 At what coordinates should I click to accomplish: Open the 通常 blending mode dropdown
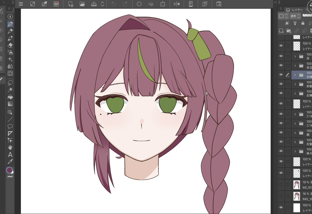[295, 16]
